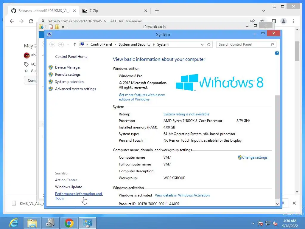
Task: Open Action Center under See also
Action: (x=66, y=180)
